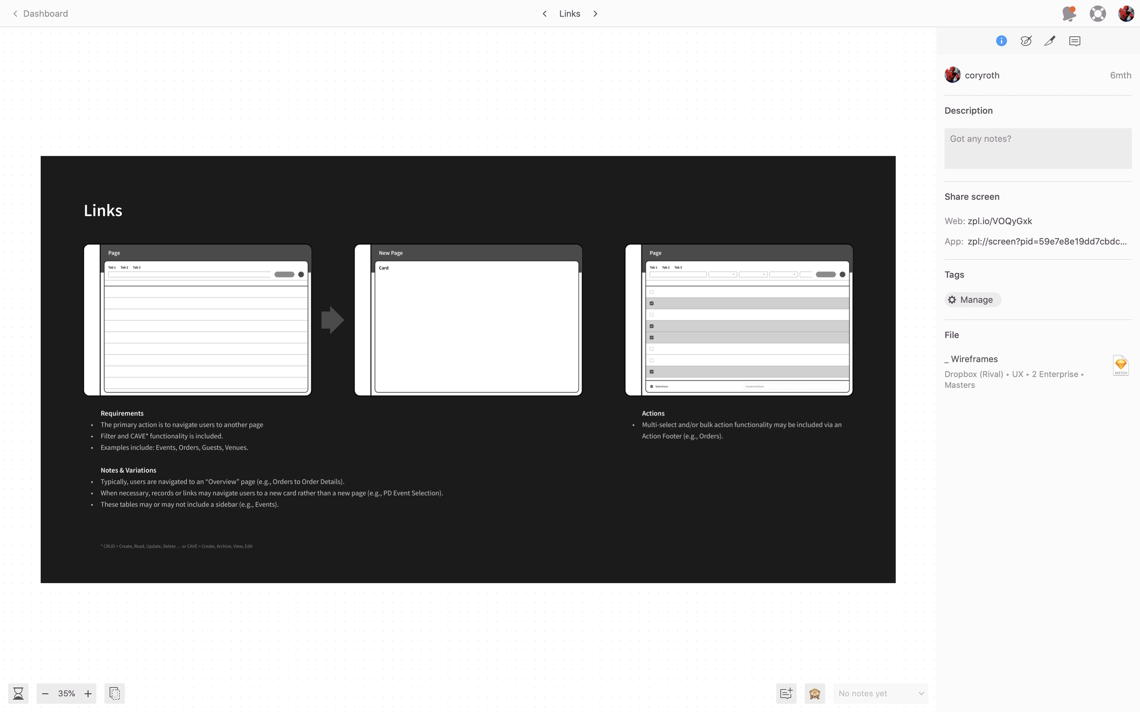Screen dimensions: 1140x712
Task: Open the notifications bell icon
Action: point(1069,14)
